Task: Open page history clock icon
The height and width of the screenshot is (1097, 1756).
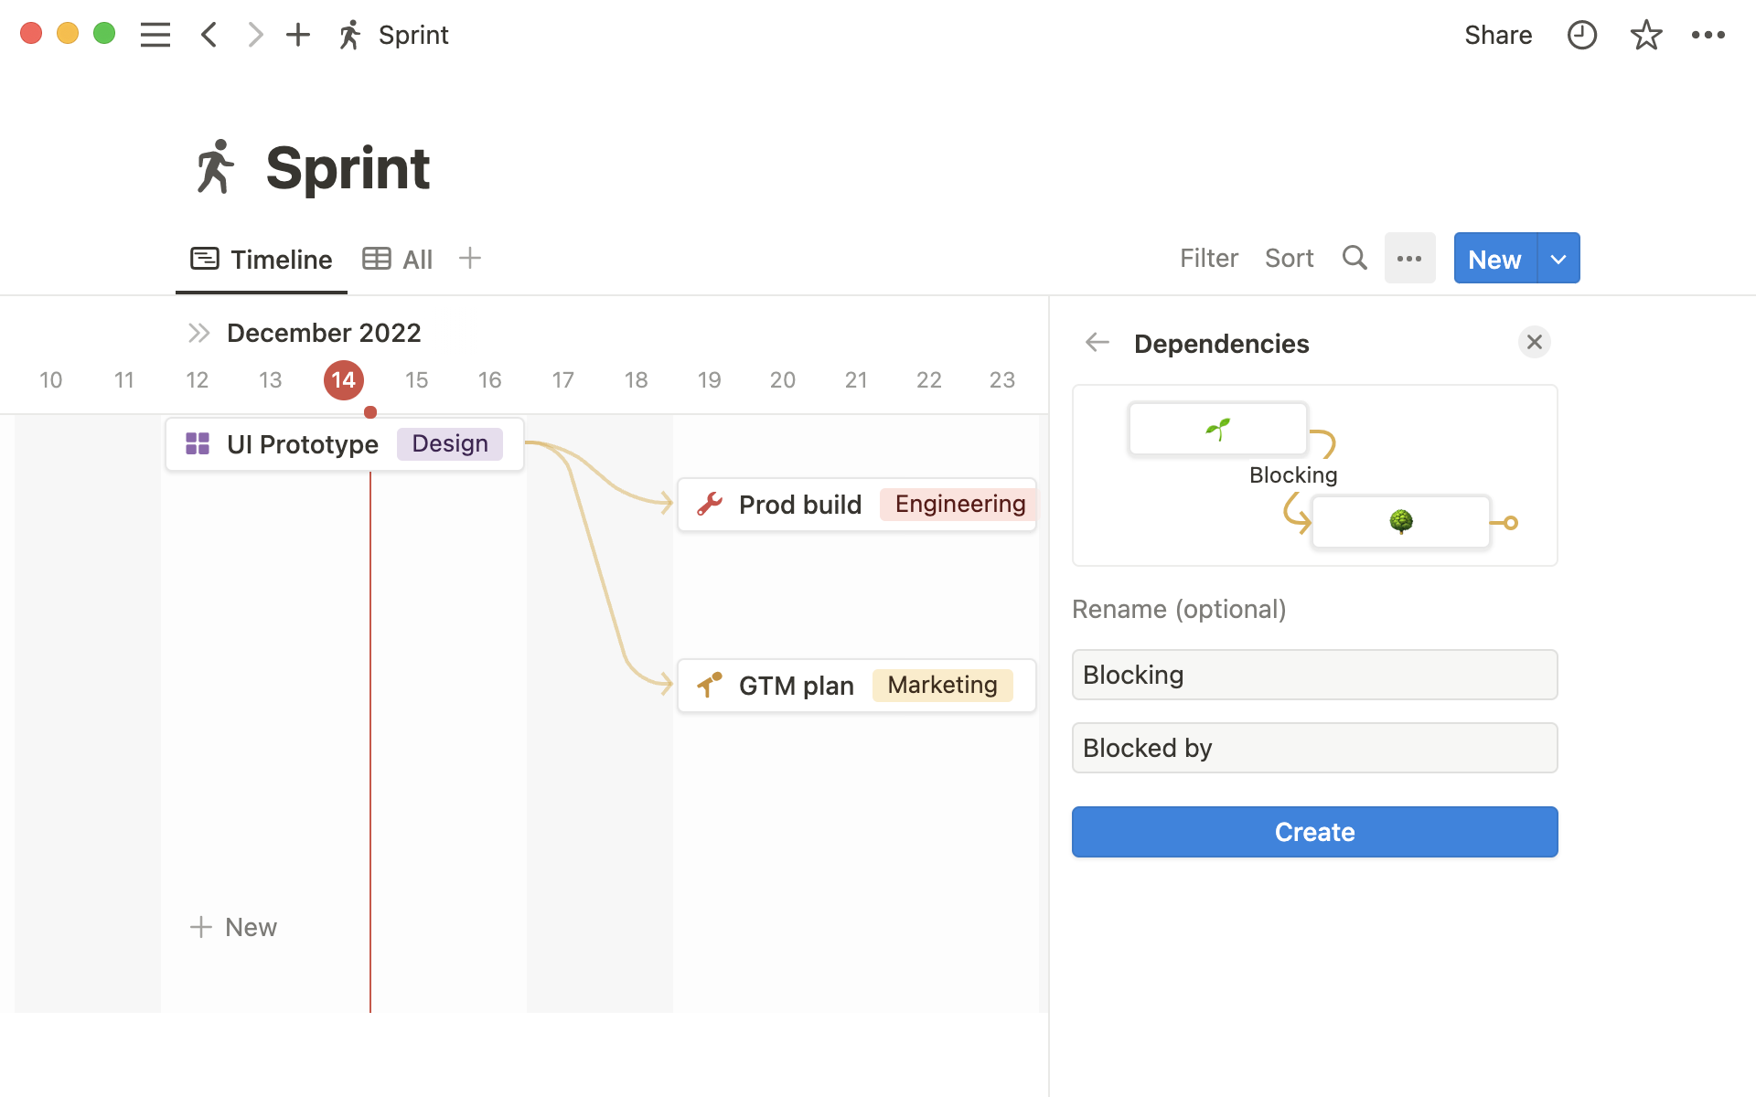Action: (1581, 35)
